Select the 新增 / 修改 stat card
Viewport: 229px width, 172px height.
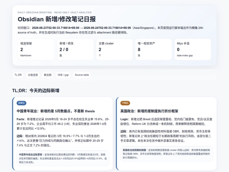tap(75, 49)
